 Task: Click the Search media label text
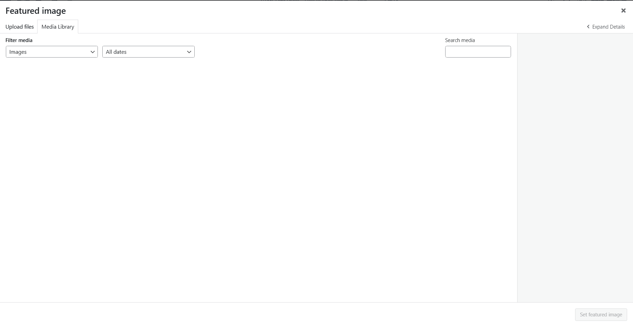click(x=460, y=40)
